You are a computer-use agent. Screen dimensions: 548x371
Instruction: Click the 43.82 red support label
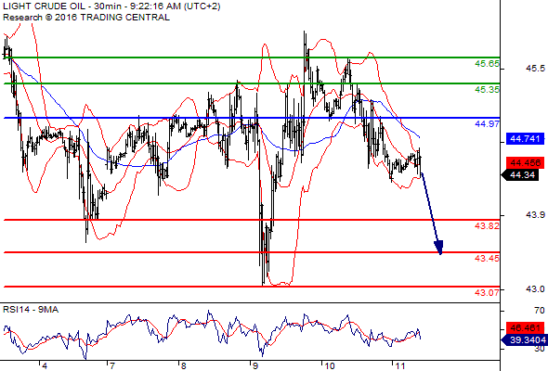click(x=487, y=225)
